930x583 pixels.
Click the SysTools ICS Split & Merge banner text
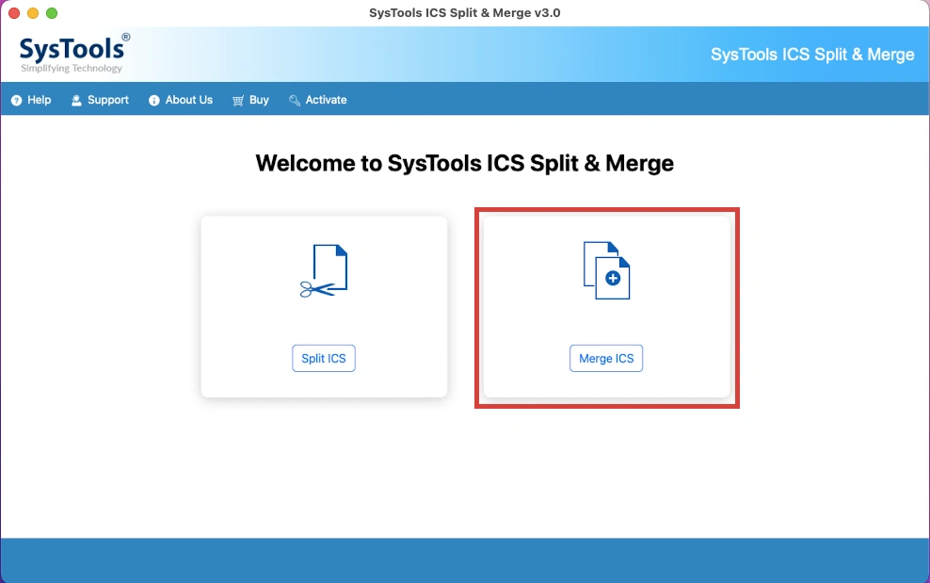(x=812, y=55)
